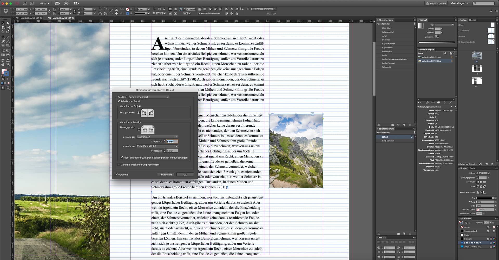Select the Gradient swatch tool
The image size is (499, 260).
click(3, 54)
